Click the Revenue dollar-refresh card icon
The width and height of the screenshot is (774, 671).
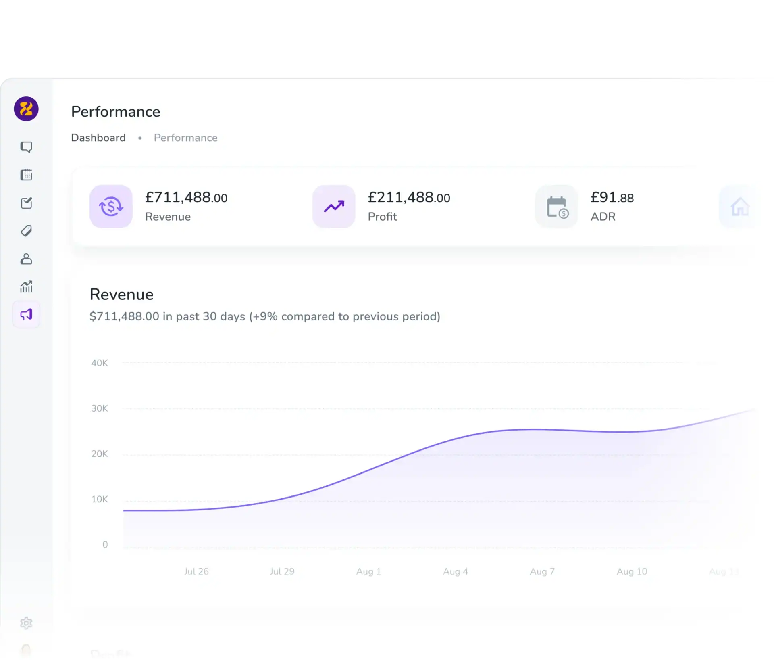pyautogui.click(x=111, y=207)
